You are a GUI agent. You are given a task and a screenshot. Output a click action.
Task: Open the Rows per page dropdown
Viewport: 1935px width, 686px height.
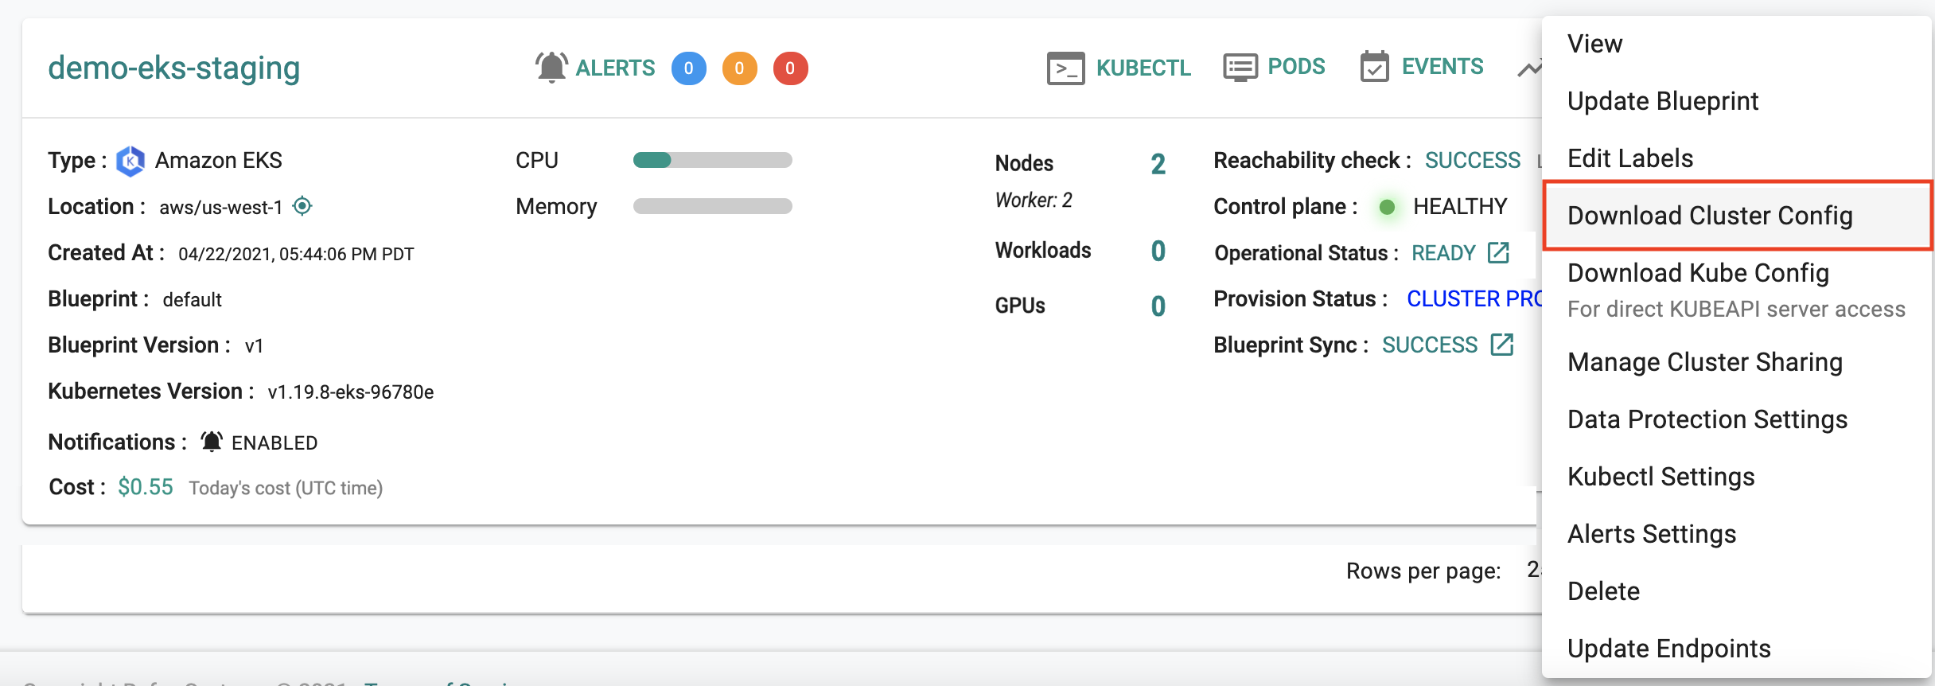click(1533, 570)
